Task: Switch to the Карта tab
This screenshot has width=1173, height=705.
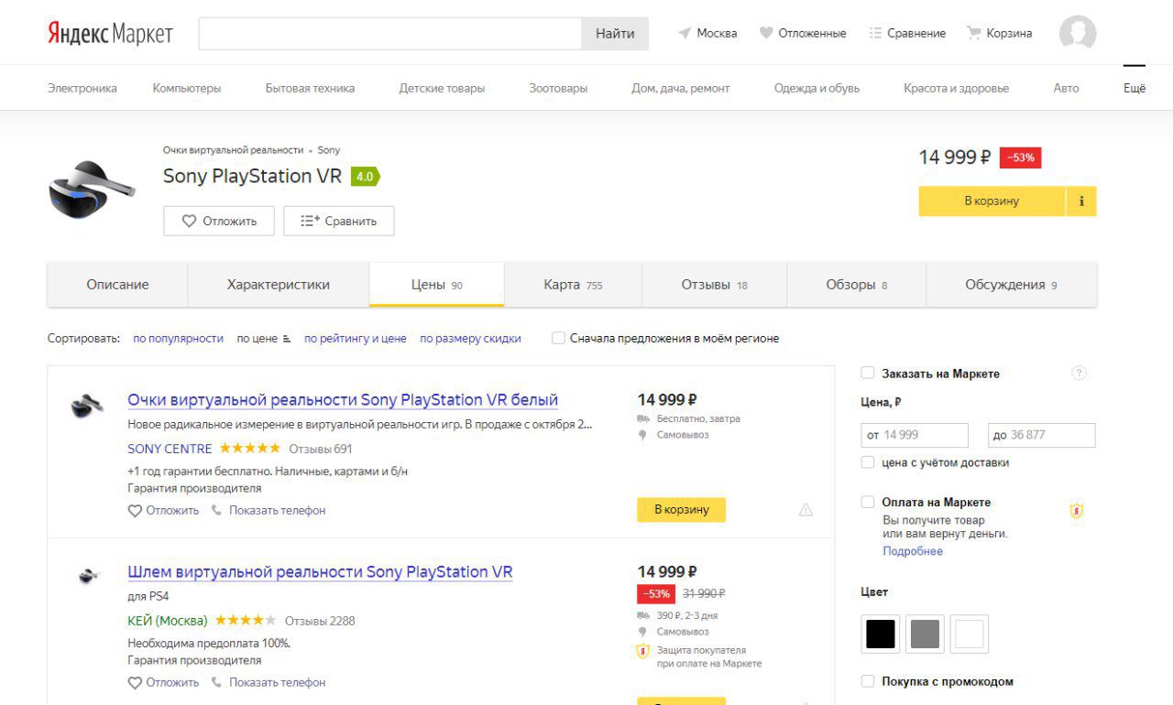Action: [x=573, y=285]
